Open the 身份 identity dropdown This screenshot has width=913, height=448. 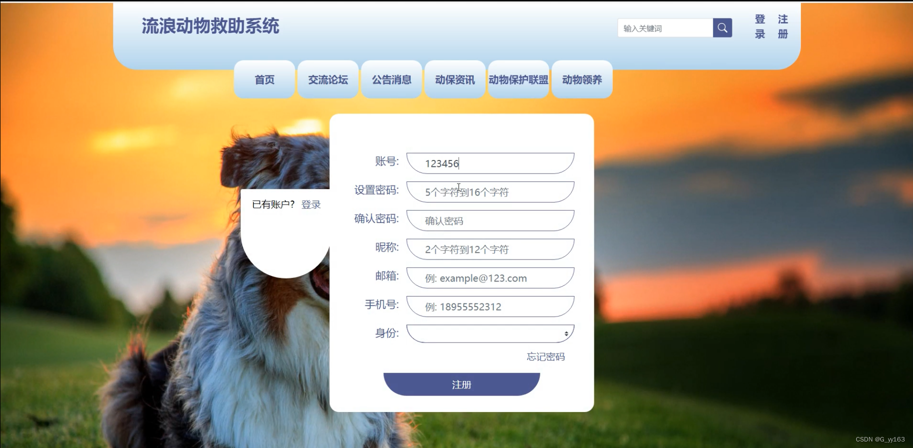click(490, 333)
